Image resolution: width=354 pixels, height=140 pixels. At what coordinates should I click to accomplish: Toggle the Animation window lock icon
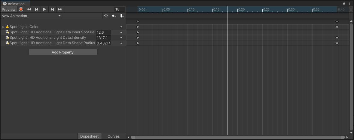(x=344, y=4)
